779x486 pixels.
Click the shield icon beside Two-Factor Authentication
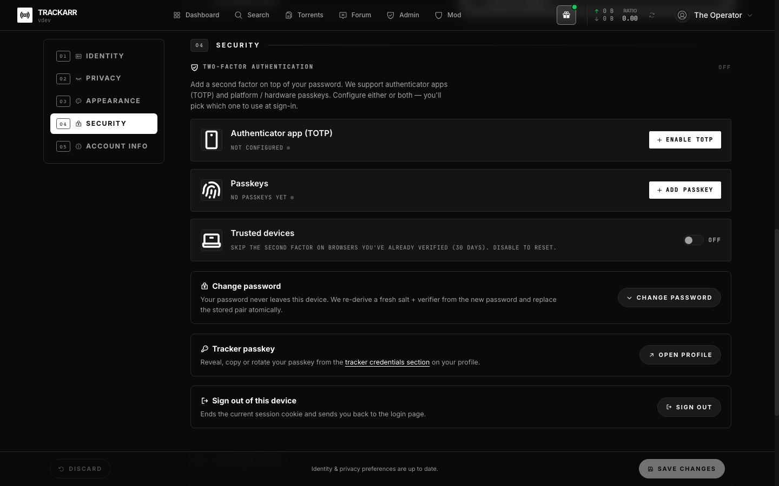(195, 67)
